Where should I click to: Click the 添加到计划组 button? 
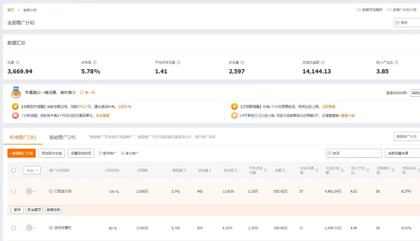coord(52,153)
